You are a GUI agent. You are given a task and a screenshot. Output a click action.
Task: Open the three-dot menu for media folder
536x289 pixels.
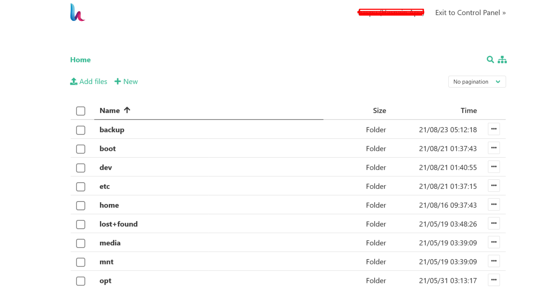click(x=494, y=242)
